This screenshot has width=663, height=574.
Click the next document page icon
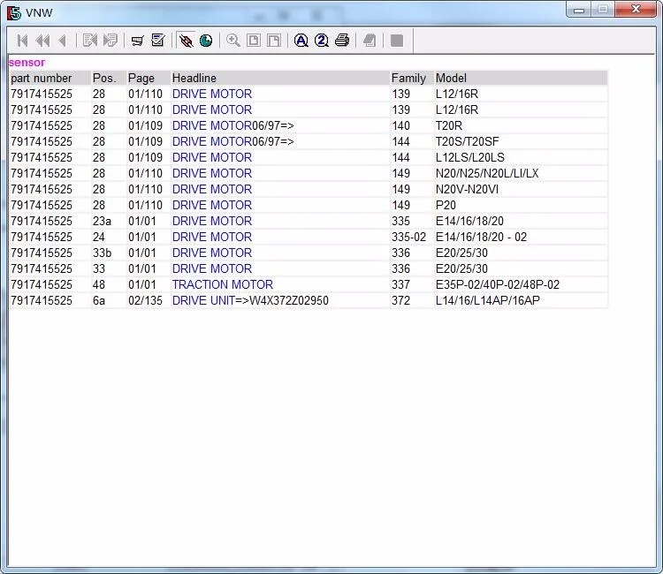(110, 41)
